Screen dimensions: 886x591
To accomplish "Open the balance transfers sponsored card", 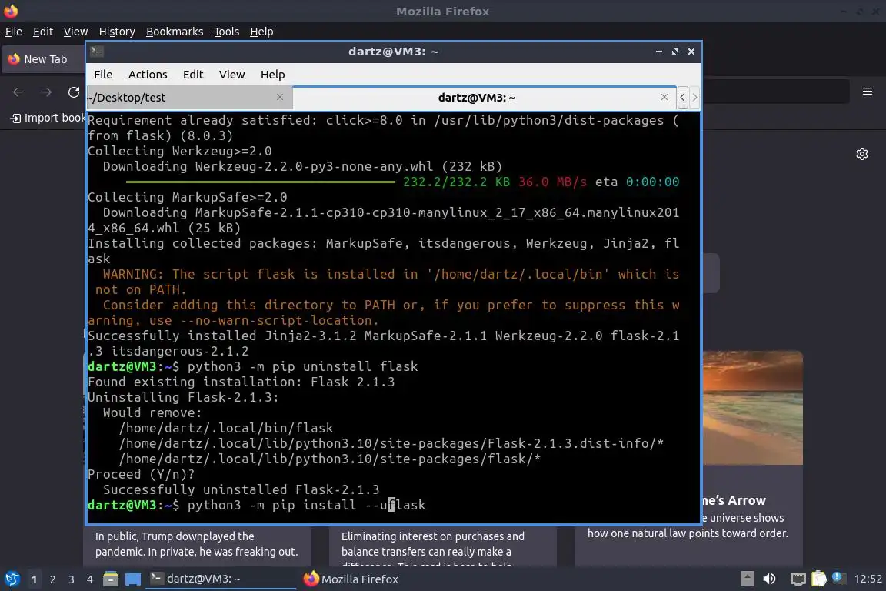I will tap(443, 546).
